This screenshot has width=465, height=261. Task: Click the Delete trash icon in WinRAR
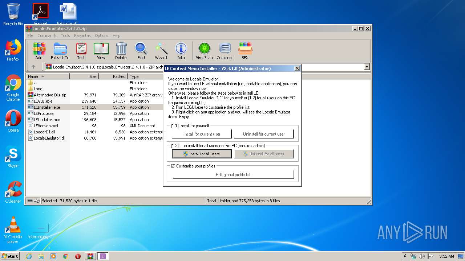(x=121, y=51)
